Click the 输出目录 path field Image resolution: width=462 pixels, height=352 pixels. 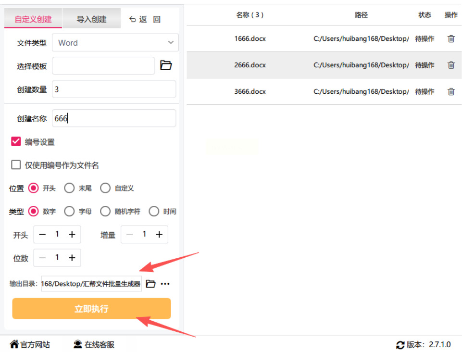(91, 284)
